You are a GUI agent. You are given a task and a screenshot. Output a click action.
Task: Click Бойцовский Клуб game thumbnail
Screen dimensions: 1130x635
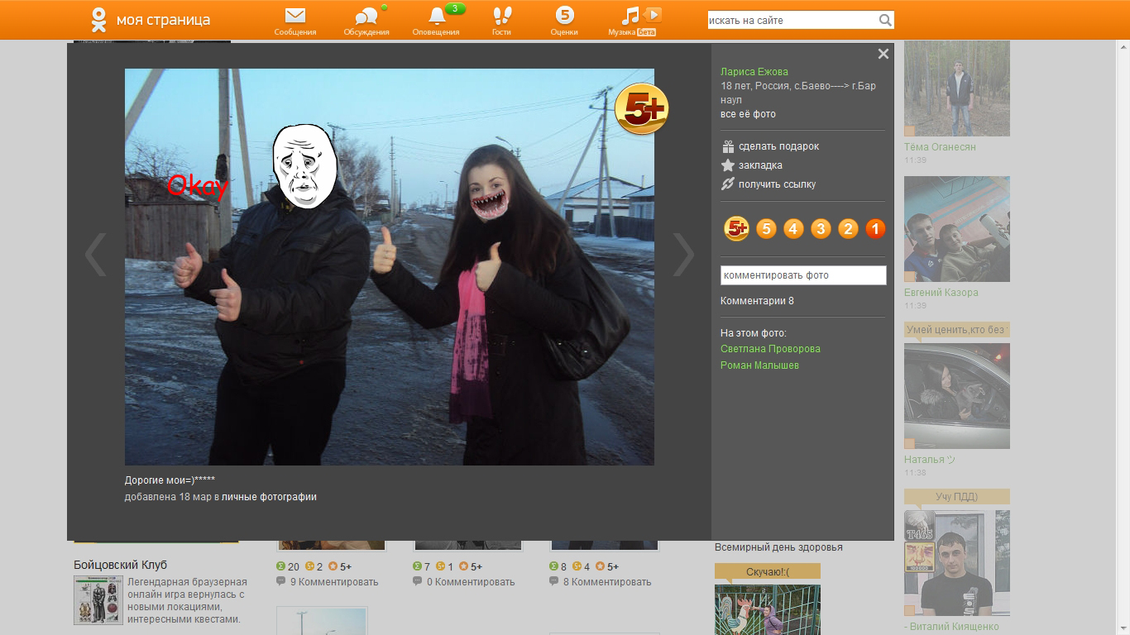pos(98,600)
